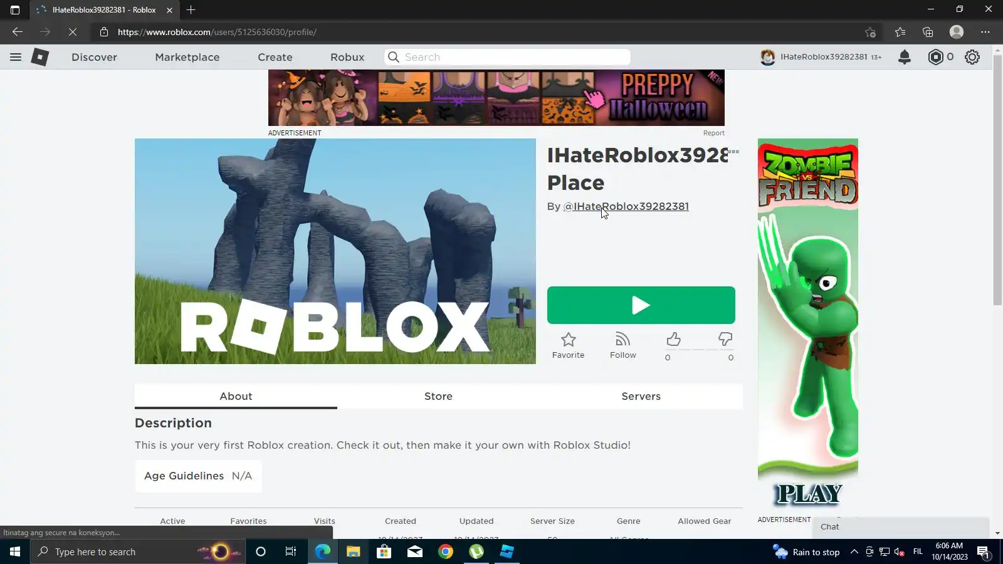1003x564 pixels.
Task: Open the Create page
Action: pyautogui.click(x=275, y=57)
